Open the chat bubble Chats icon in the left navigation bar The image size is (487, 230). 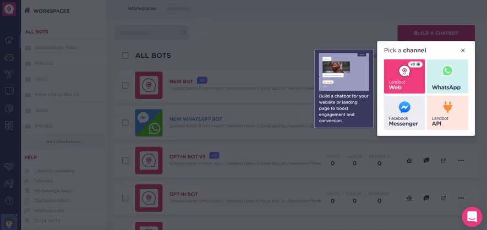click(9, 91)
